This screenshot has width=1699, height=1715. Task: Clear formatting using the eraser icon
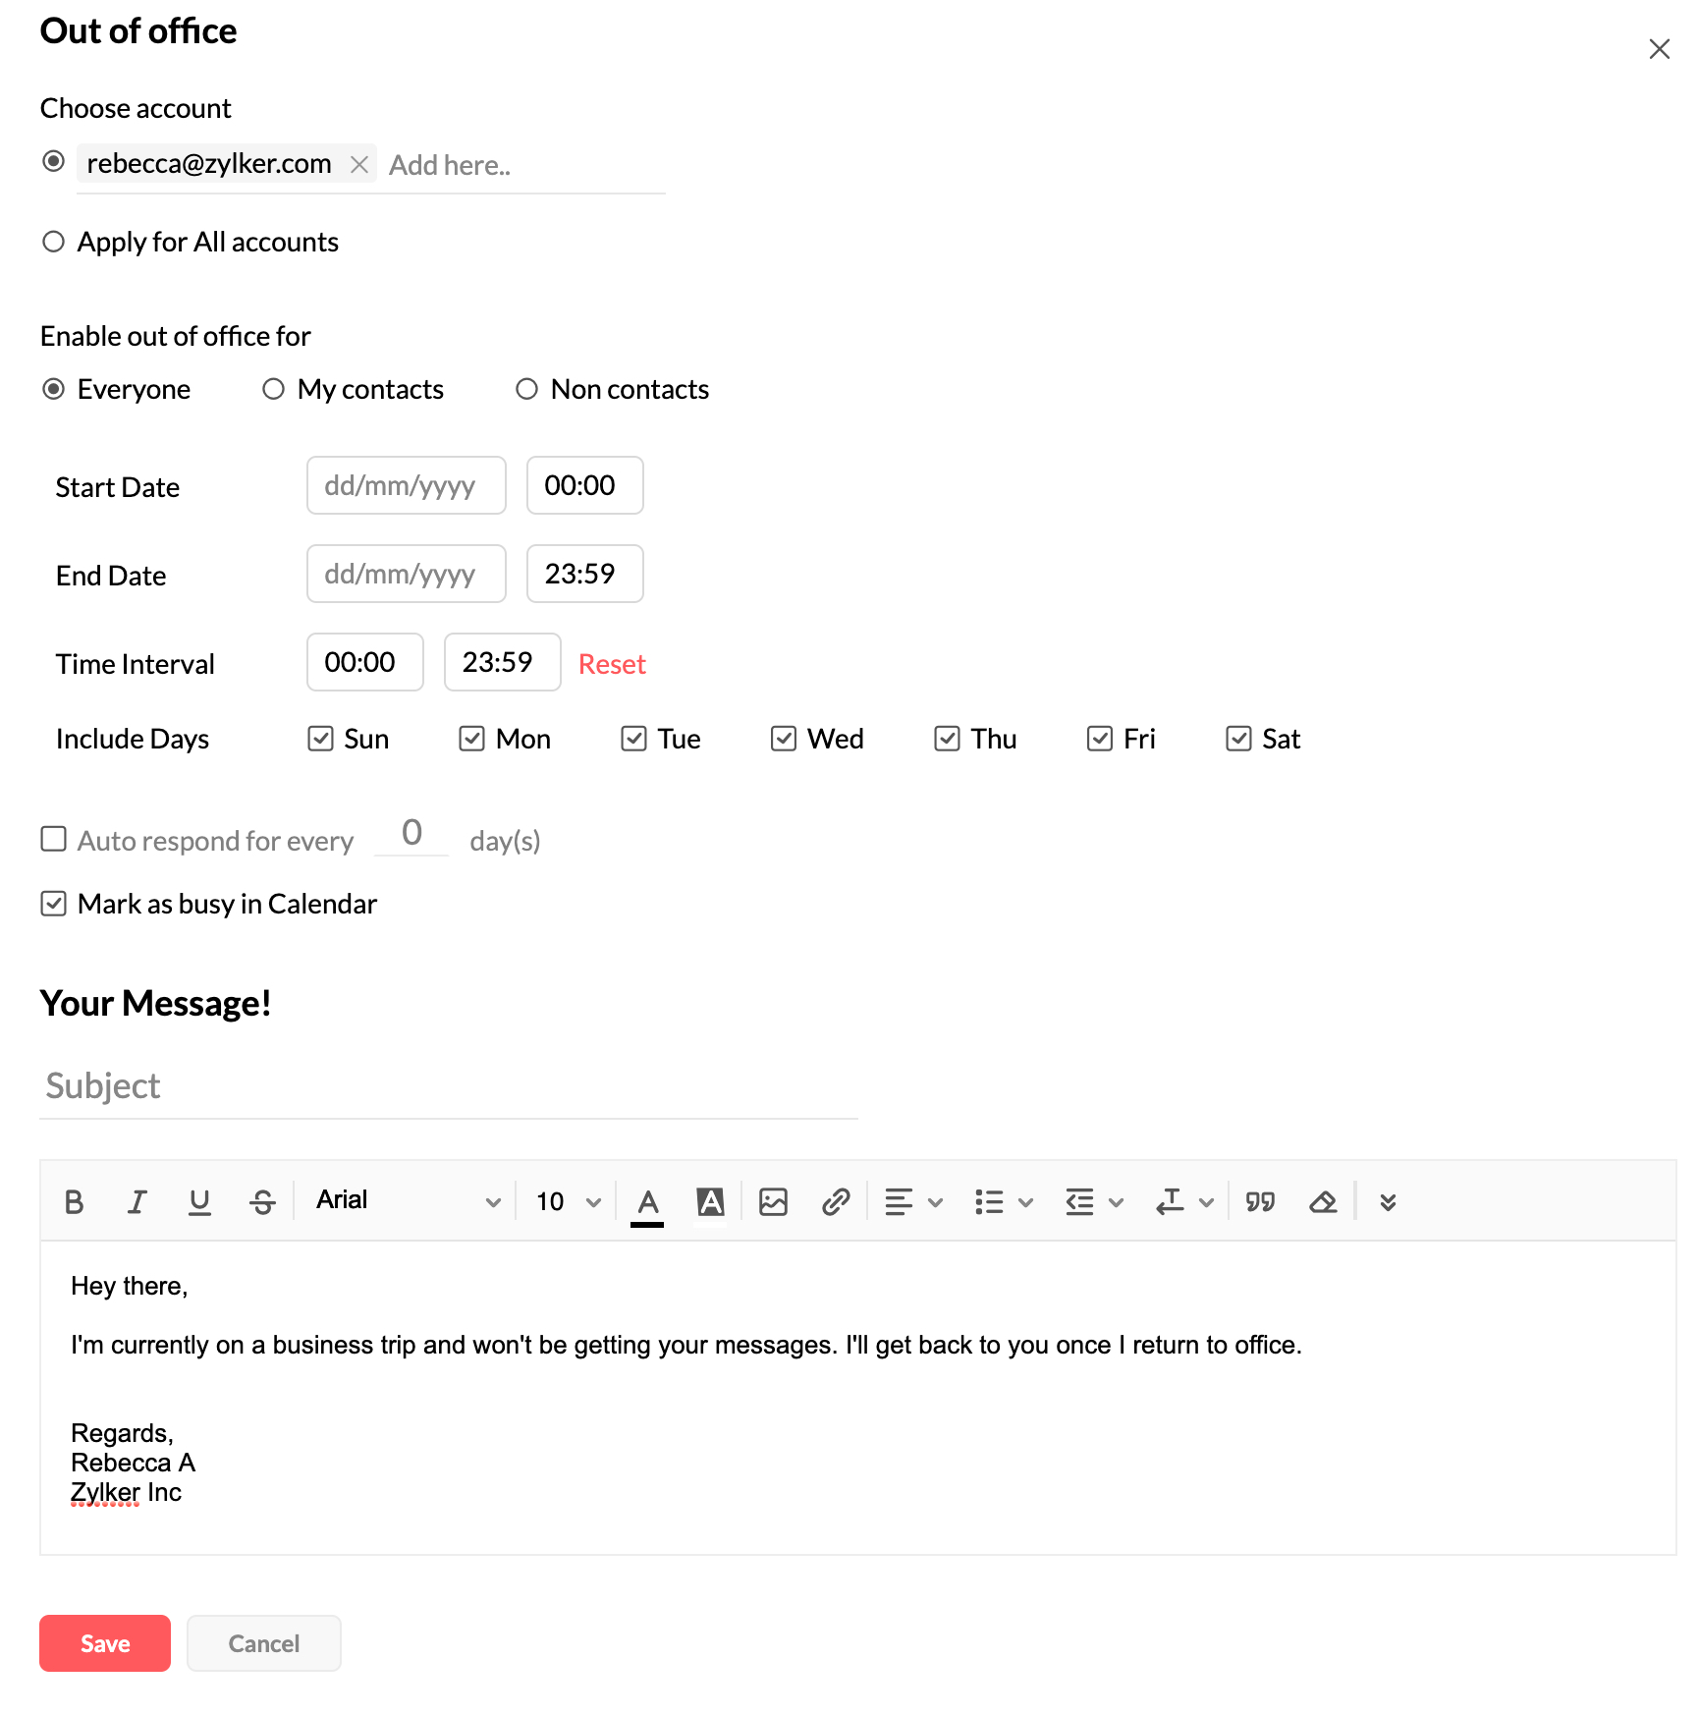(x=1323, y=1200)
